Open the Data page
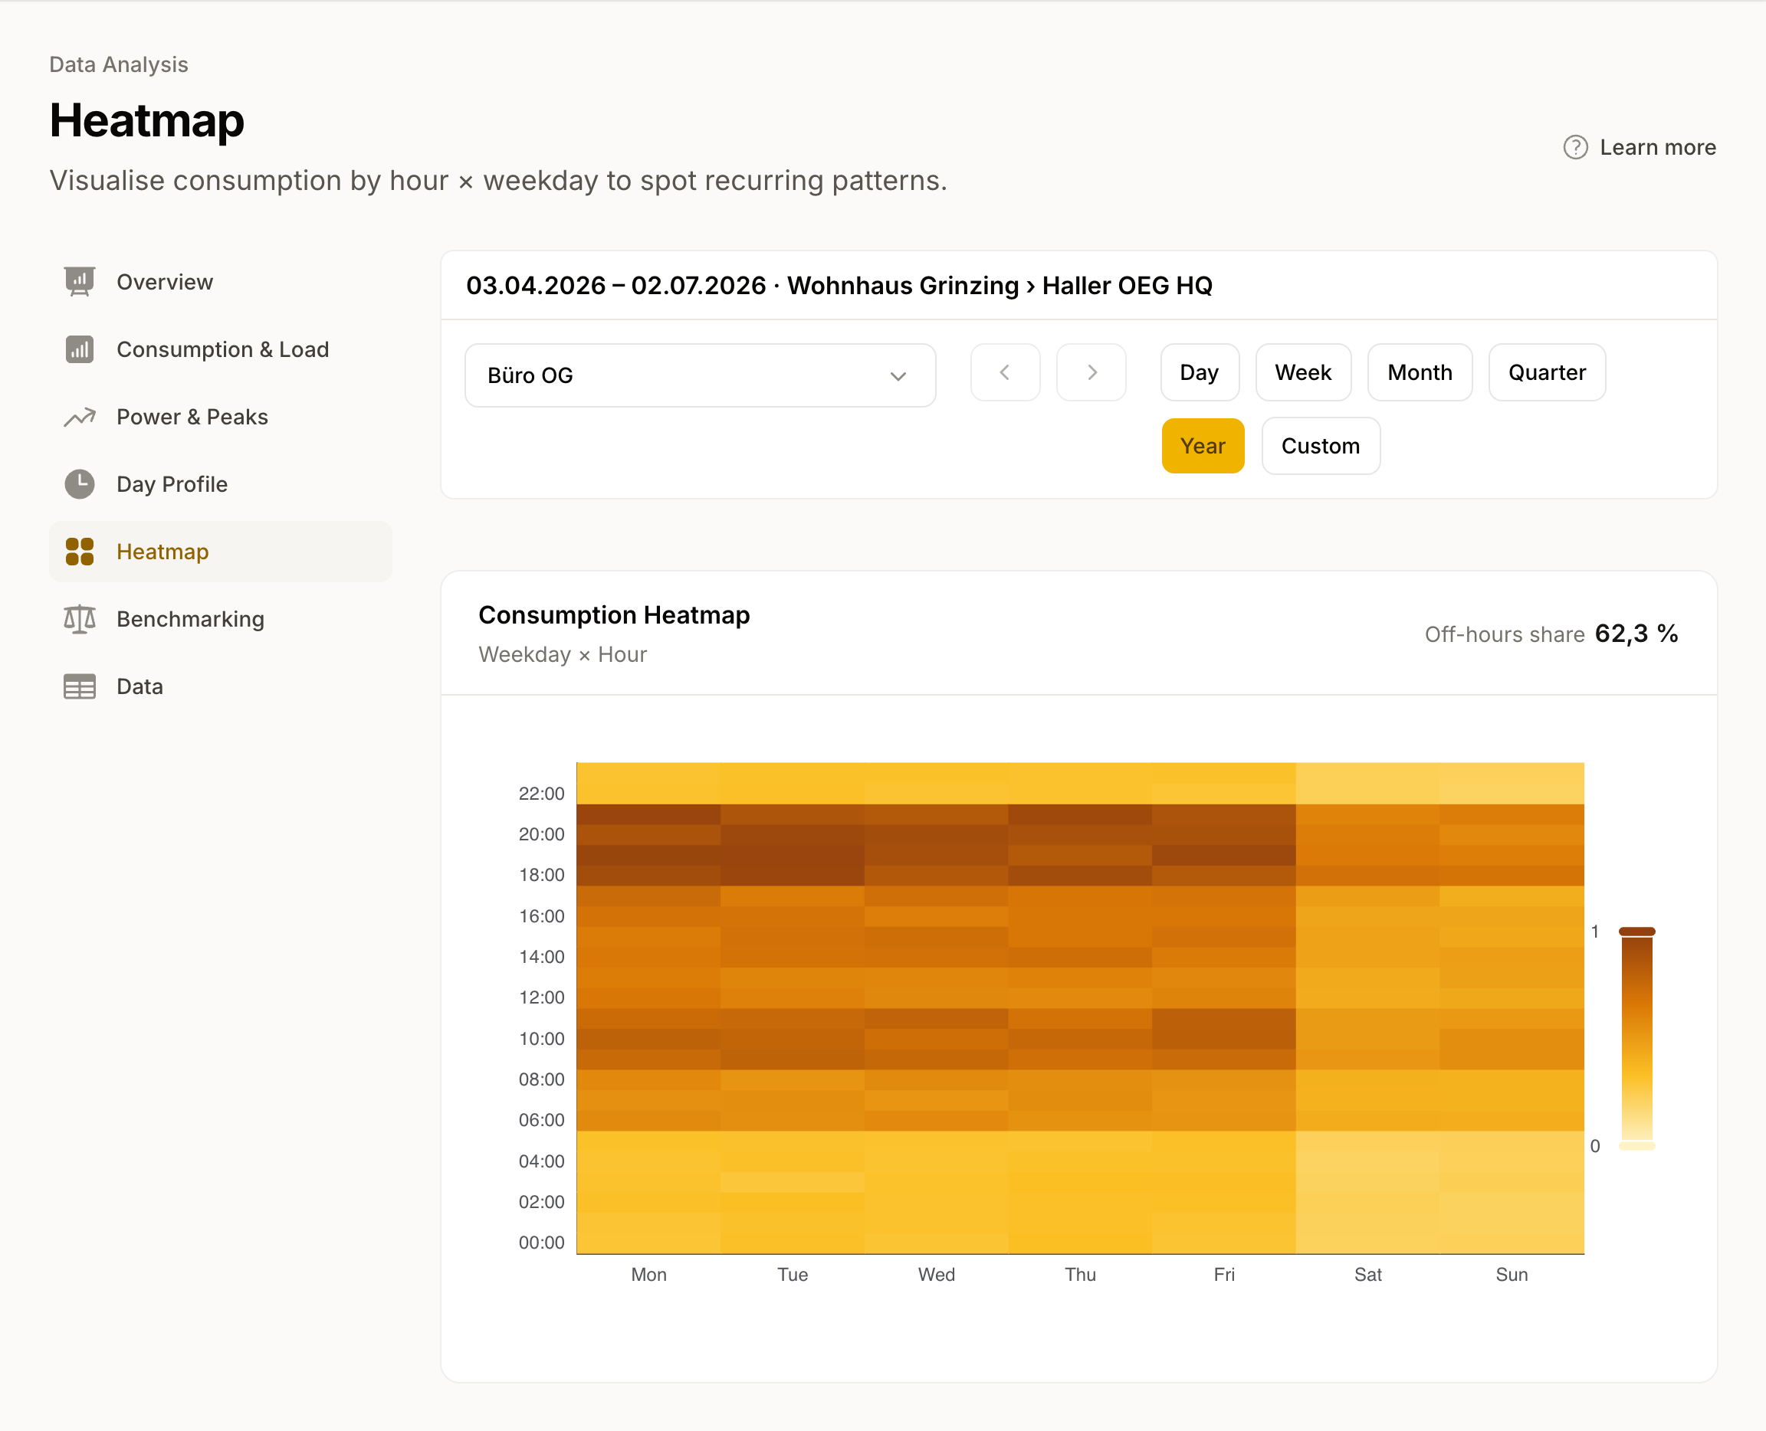This screenshot has width=1766, height=1431. (x=220, y=686)
